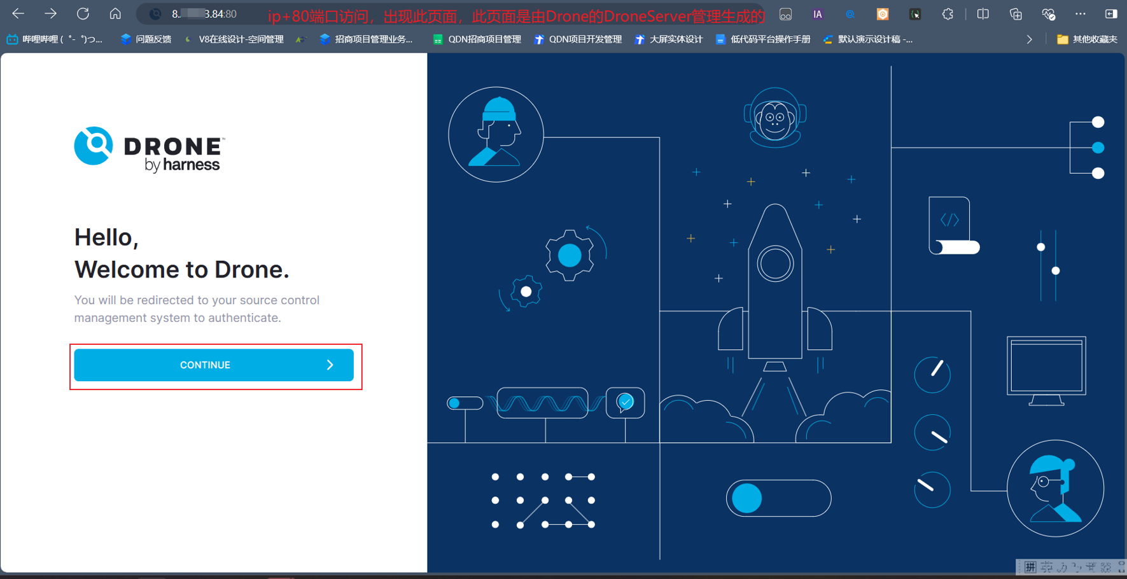This screenshot has height=579, width=1127.
Task: Open the 其他收藏夹 bookmarks folder
Action: (1087, 39)
